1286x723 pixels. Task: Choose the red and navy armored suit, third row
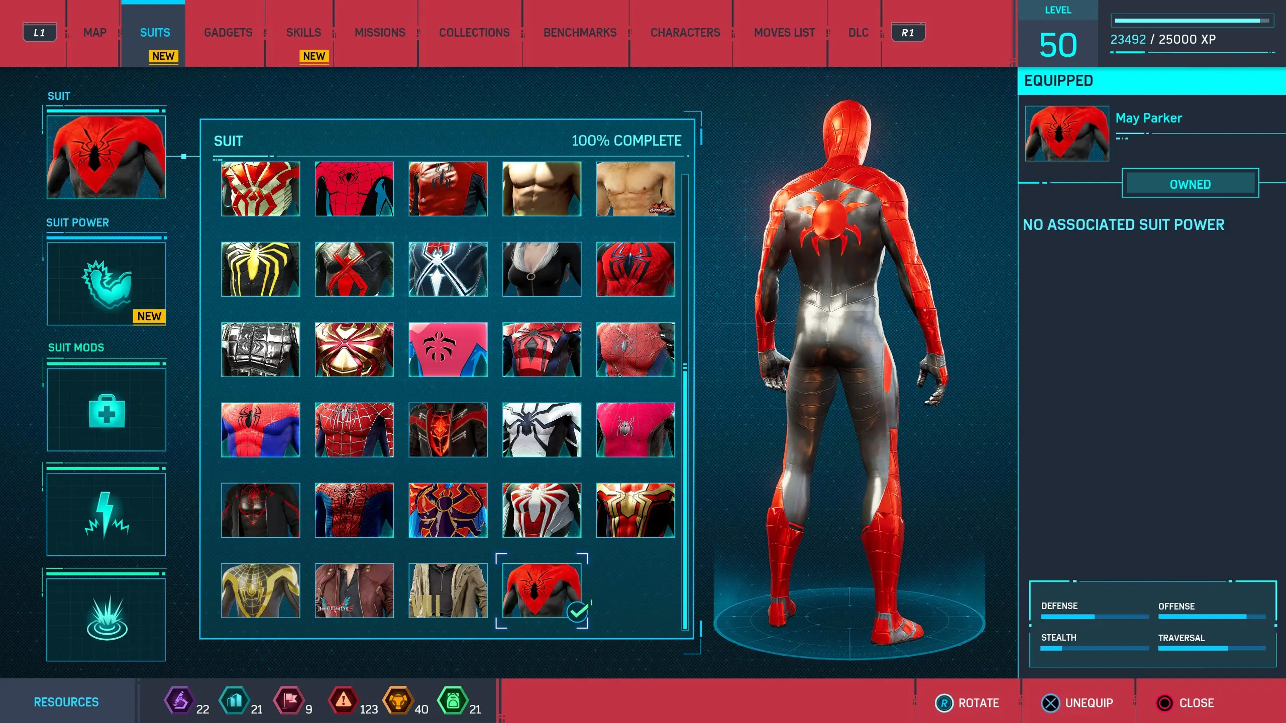click(x=542, y=349)
